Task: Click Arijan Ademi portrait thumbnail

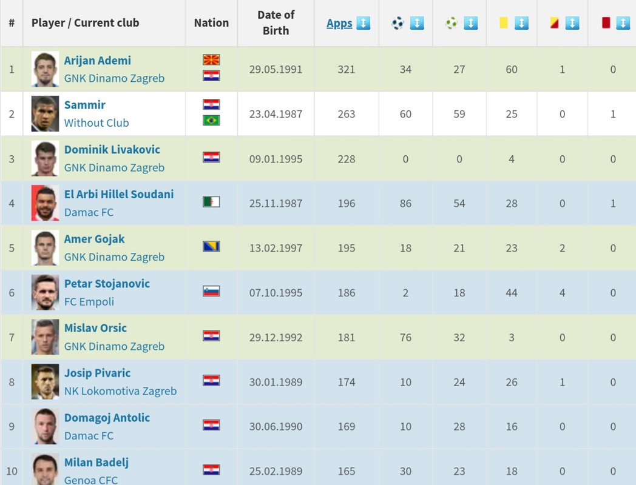Action: coord(45,69)
